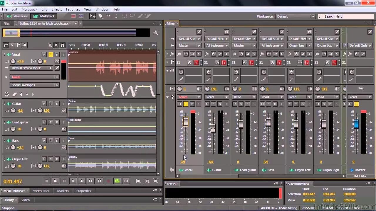376x211 pixels.
Task: Switch to Multitrack view
Action: click(x=44, y=16)
